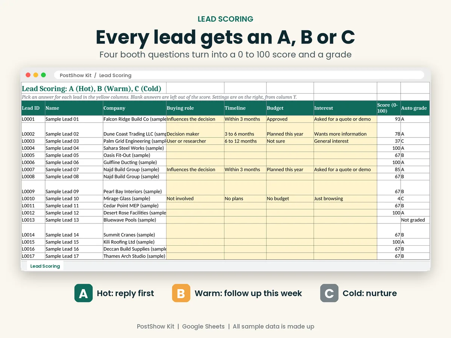The width and height of the screenshot is (451, 338).
Task: Select the score 78 cell
Action: pos(389,130)
